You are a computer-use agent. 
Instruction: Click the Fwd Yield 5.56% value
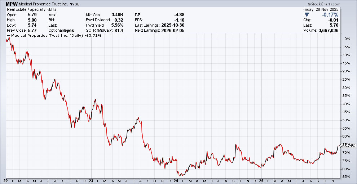116,25
